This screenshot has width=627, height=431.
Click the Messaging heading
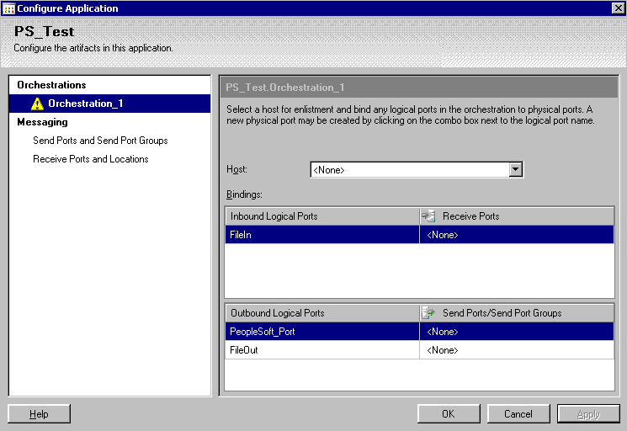(x=42, y=122)
